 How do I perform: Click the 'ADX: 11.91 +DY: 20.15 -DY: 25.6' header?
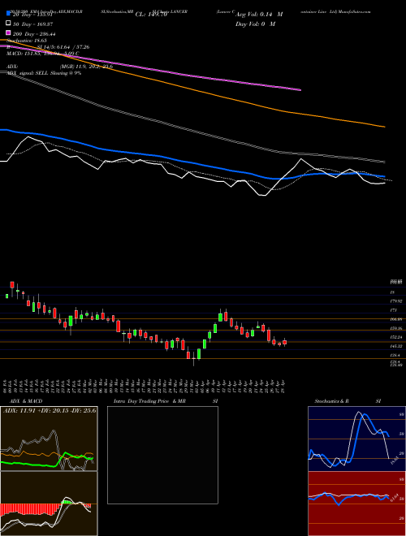[x=50, y=410]
